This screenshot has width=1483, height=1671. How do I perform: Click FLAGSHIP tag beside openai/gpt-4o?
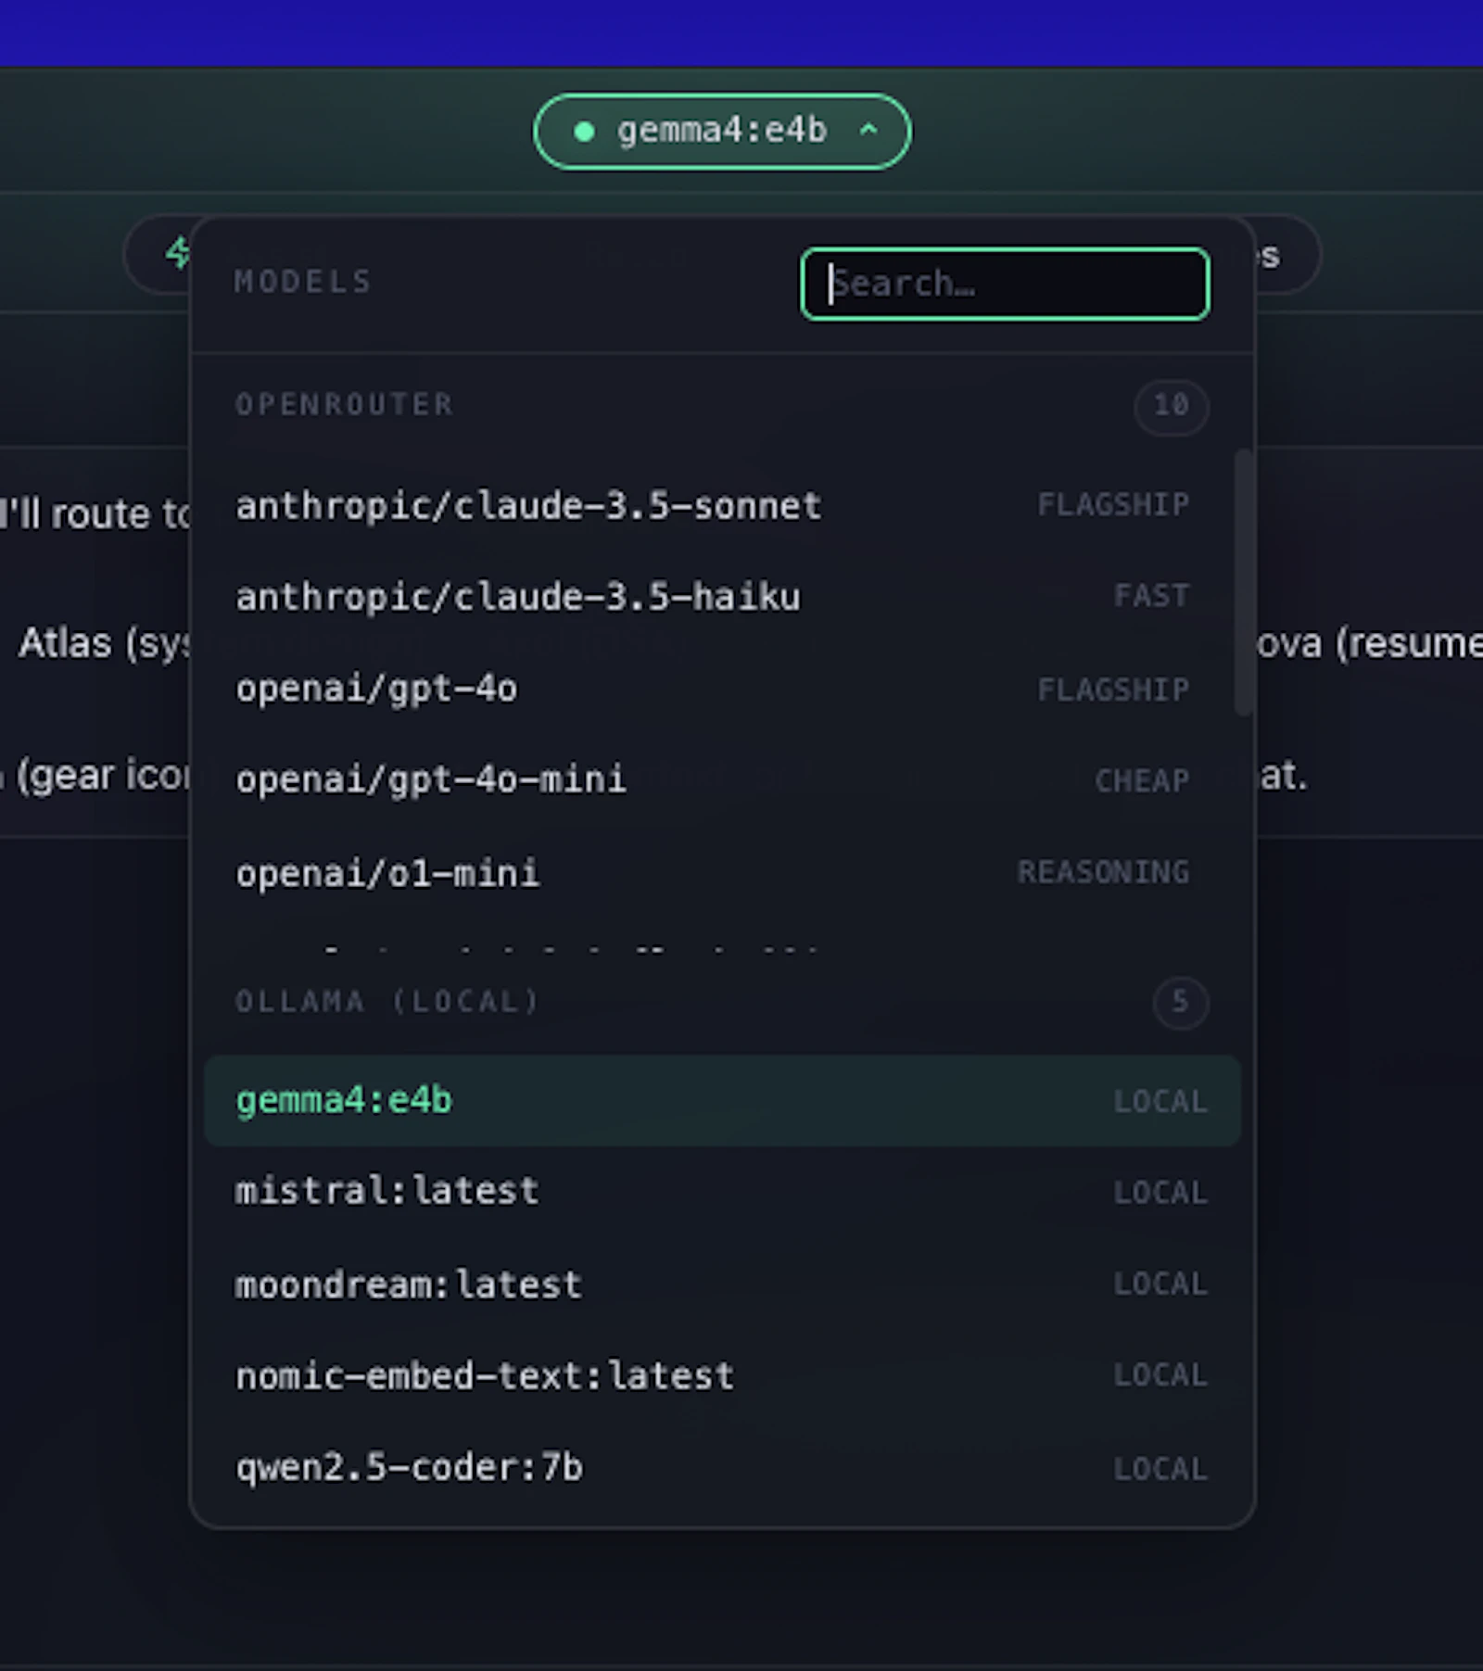pyautogui.click(x=1112, y=690)
